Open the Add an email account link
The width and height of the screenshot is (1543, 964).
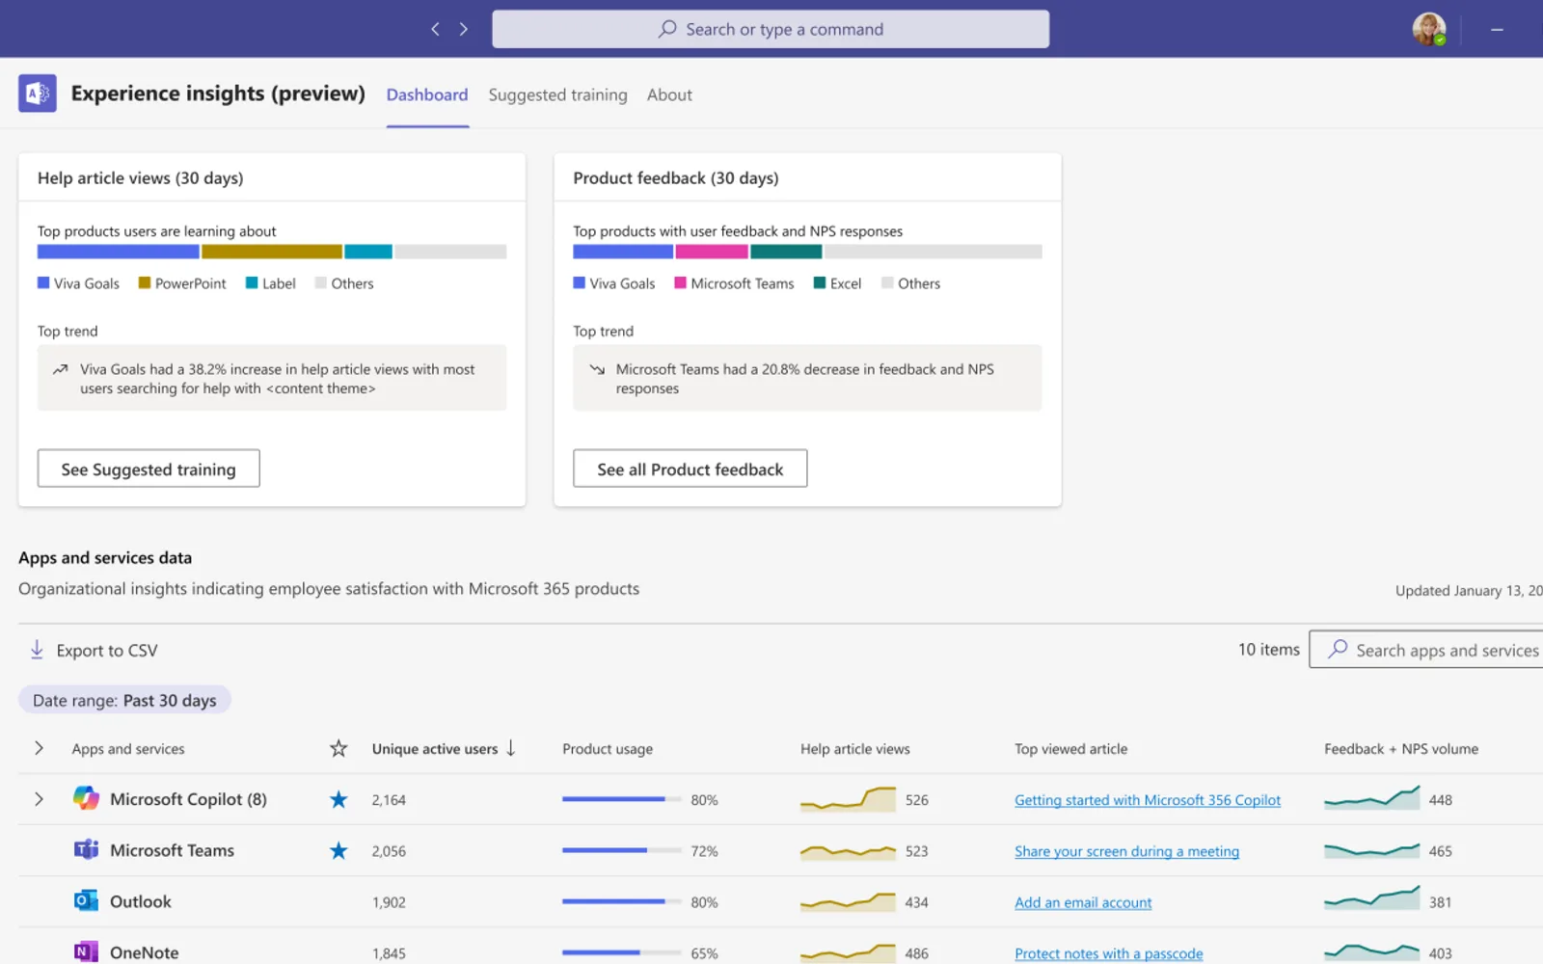click(x=1083, y=902)
